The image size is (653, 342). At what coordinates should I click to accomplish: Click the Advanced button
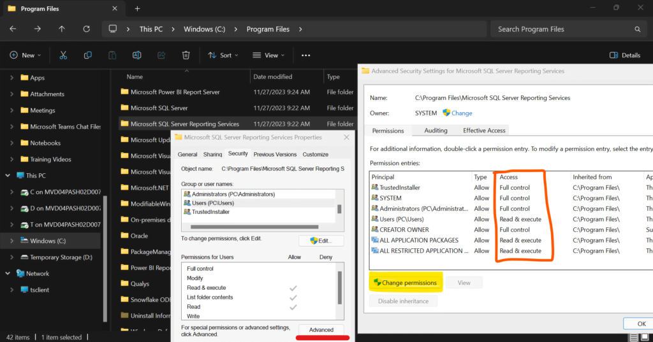click(321, 330)
